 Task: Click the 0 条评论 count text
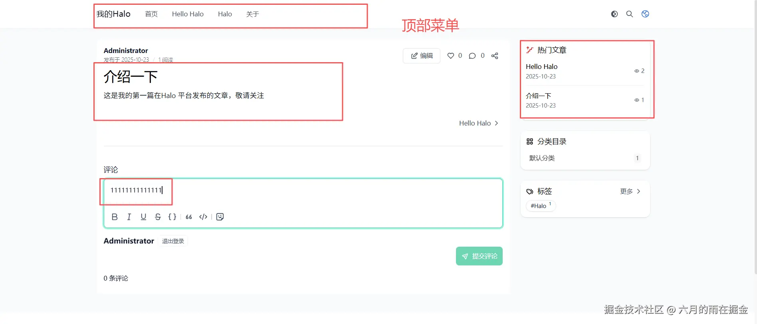(x=116, y=278)
